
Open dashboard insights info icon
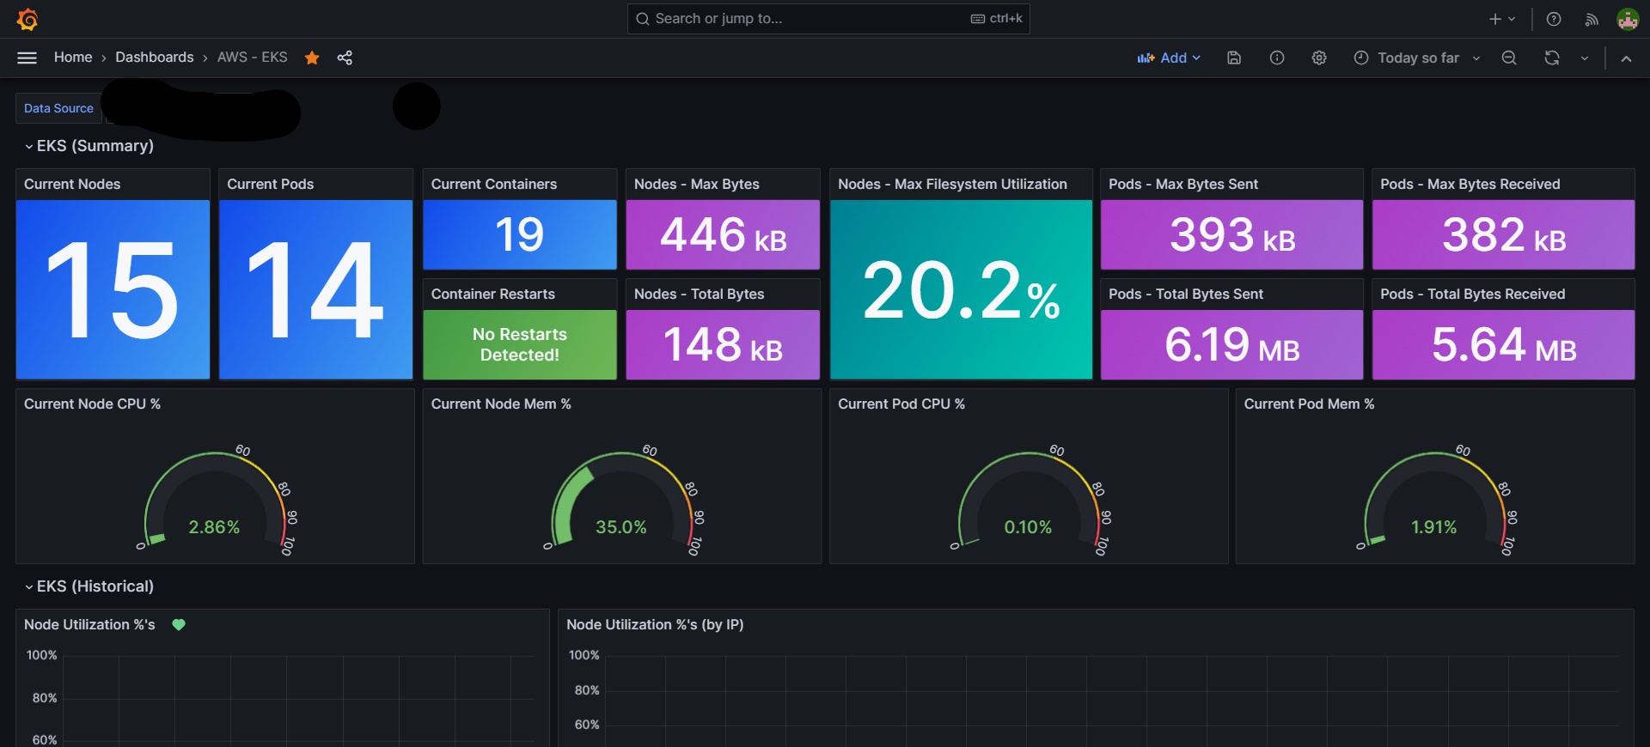pyautogui.click(x=1277, y=58)
